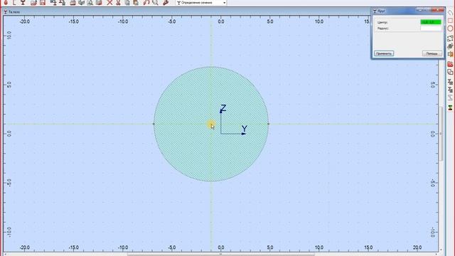Viewport: 455px width, 256px height.
Task: Click the save floppy disk icon
Action: 43,3
